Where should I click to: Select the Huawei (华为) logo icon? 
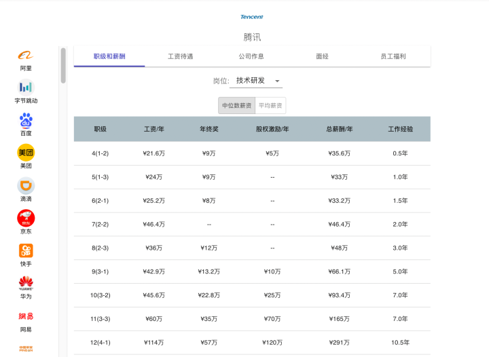click(x=26, y=283)
